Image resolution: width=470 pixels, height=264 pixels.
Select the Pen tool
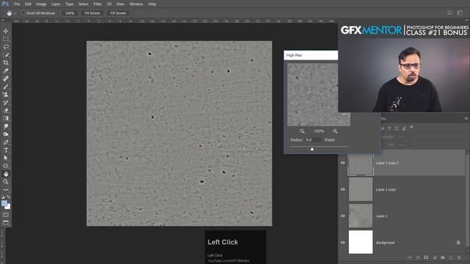(6, 142)
